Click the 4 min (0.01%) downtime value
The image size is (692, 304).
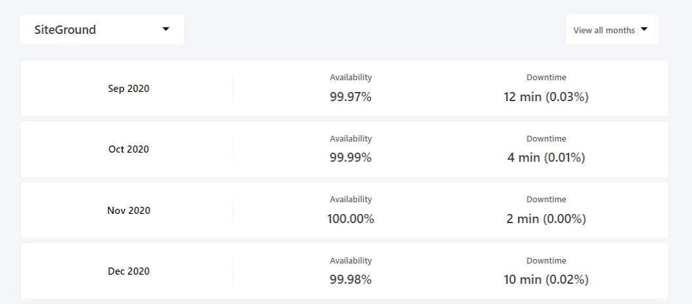click(x=546, y=157)
